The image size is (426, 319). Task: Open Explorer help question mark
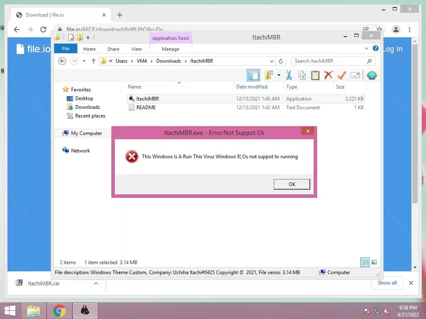376,48
